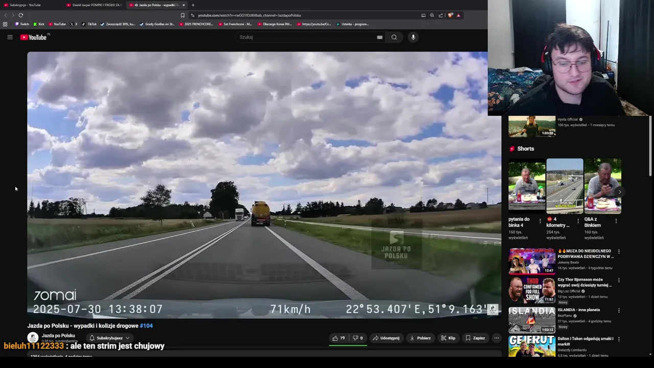Open Usterka - program bookmark

[353, 24]
